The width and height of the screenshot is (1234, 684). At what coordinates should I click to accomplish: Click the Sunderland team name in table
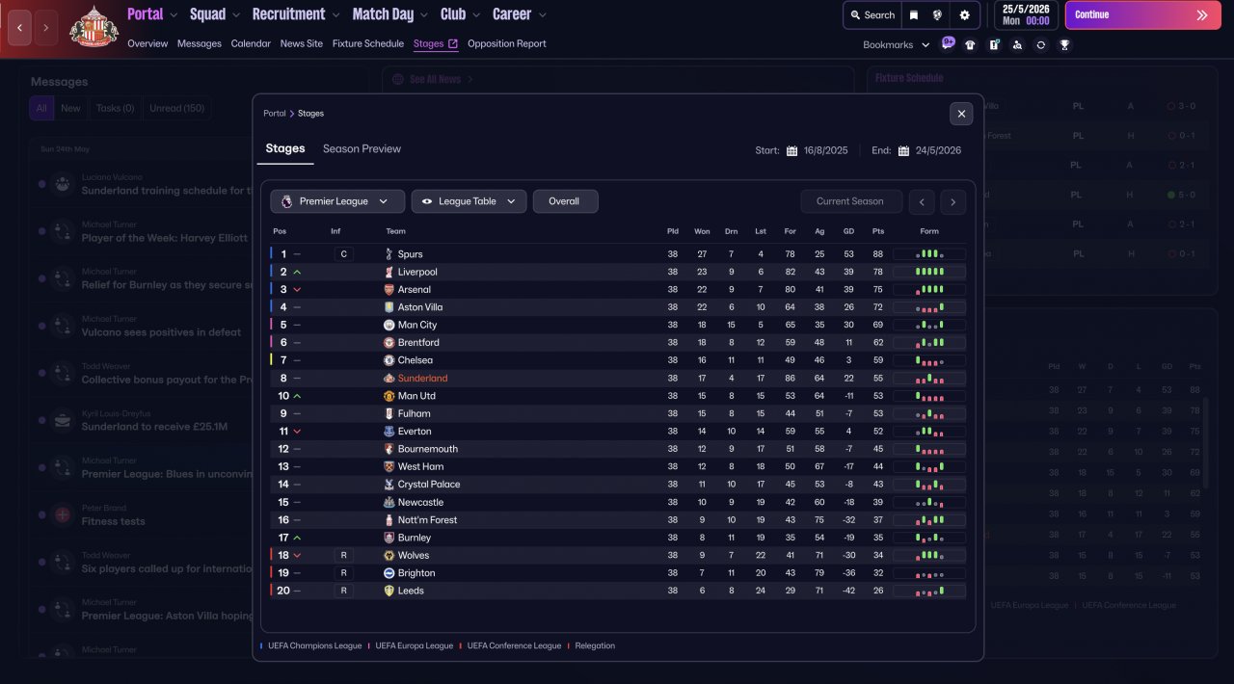click(x=422, y=379)
